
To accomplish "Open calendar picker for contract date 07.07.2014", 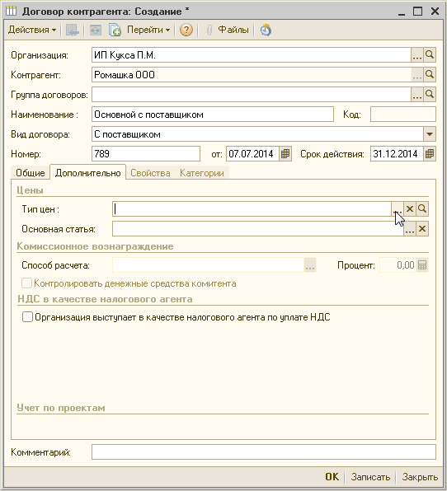I will point(285,154).
